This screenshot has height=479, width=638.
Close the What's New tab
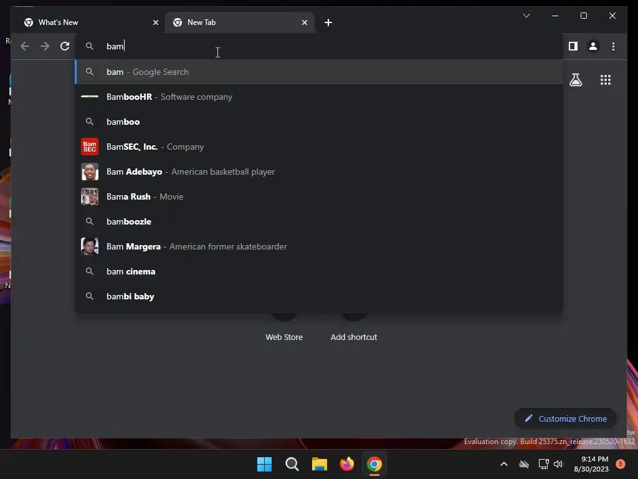tap(155, 22)
